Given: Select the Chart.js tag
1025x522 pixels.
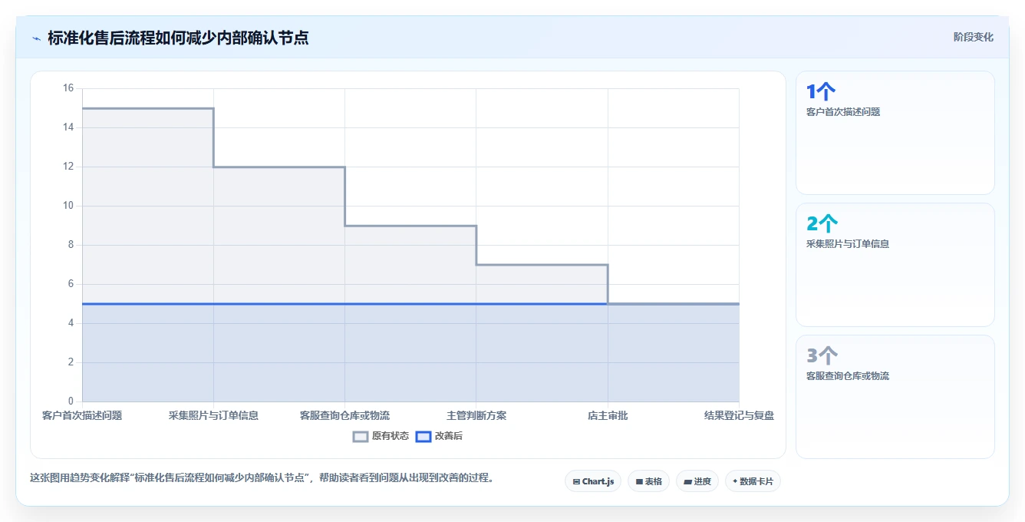Looking at the screenshot, I should (593, 481).
